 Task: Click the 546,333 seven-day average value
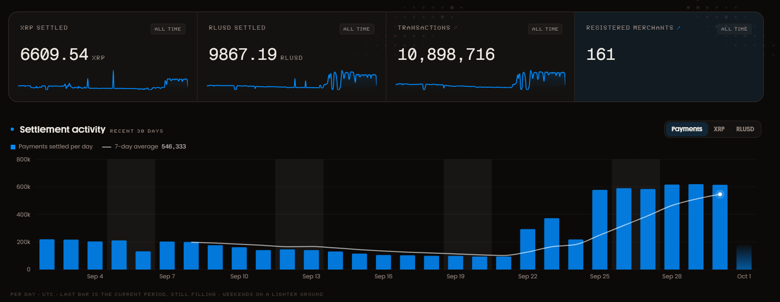click(x=174, y=147)
